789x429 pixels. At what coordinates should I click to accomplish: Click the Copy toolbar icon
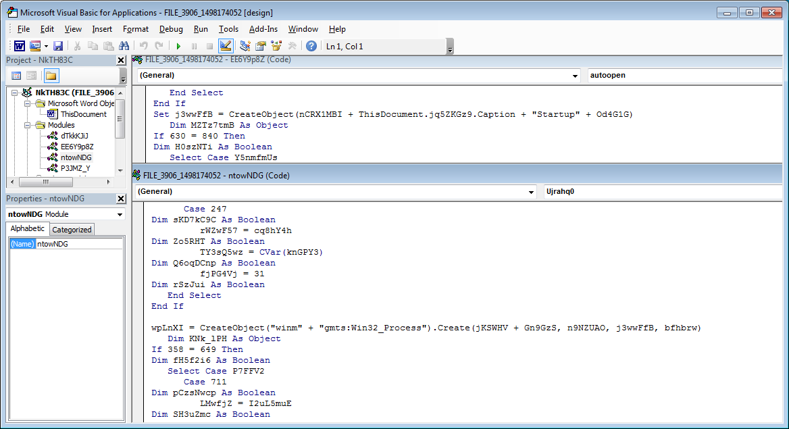(x=93, y=47)
